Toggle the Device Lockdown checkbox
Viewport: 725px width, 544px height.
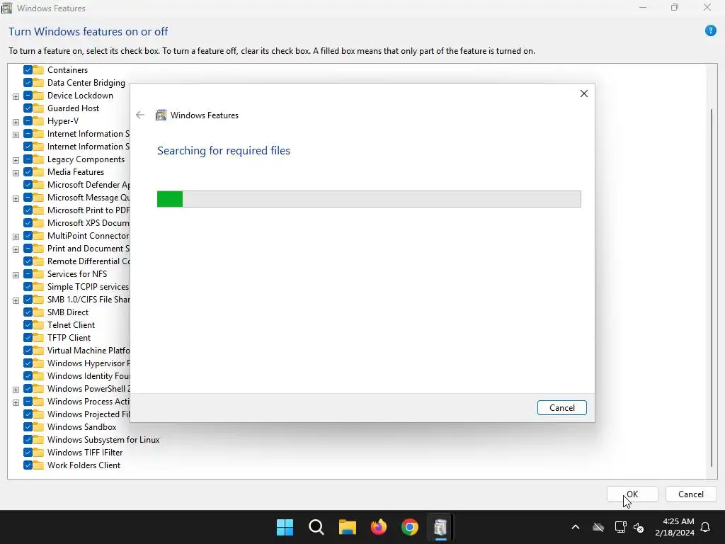pyautogui.click(x=28, y=96)
